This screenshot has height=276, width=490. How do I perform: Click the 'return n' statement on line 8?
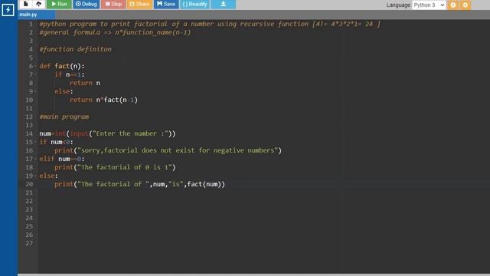[x=85, y=83]
